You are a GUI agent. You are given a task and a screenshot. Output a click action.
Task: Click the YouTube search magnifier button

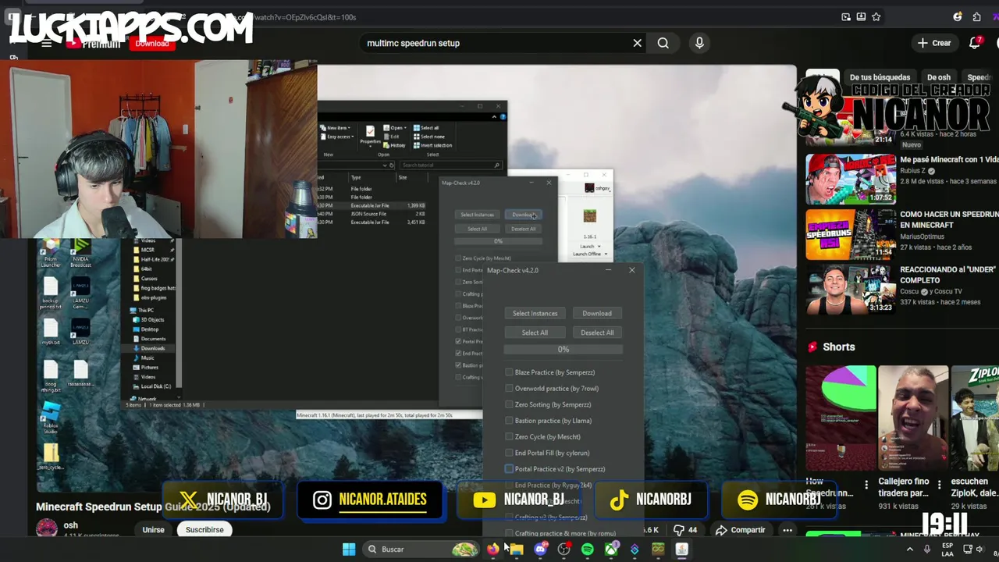[x=663, y=43]
